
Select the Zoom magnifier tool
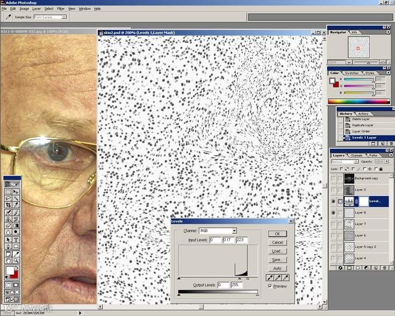16,260
